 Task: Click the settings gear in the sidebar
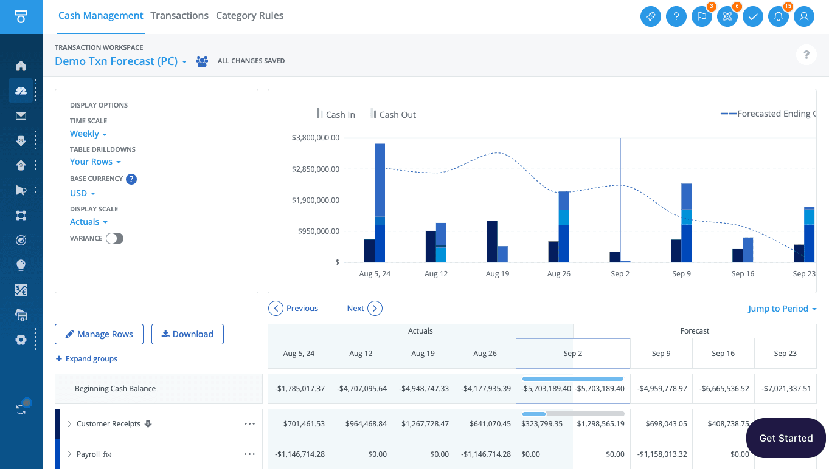(x=21, y=340)
